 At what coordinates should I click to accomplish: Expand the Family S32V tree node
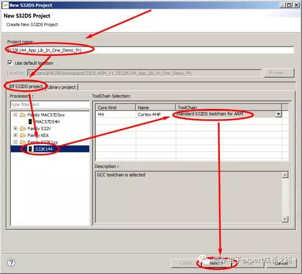16,128
